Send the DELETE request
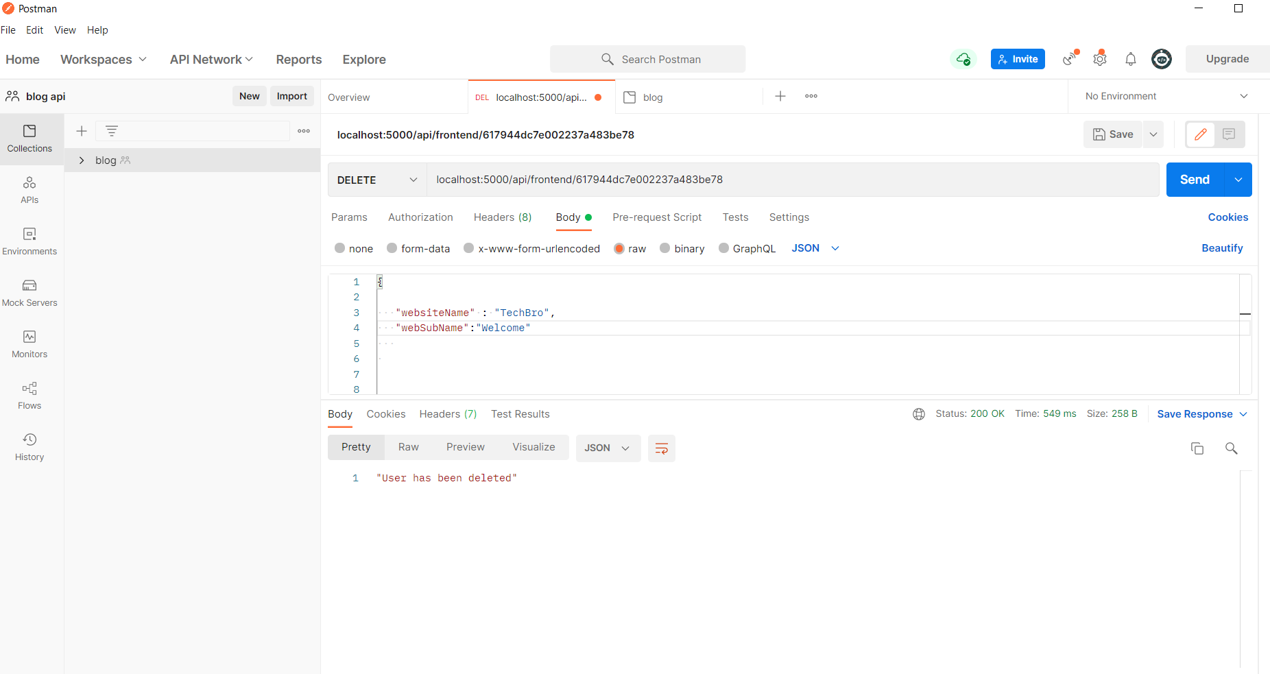Screen dimensions: 1270x674 point(1195,180)
